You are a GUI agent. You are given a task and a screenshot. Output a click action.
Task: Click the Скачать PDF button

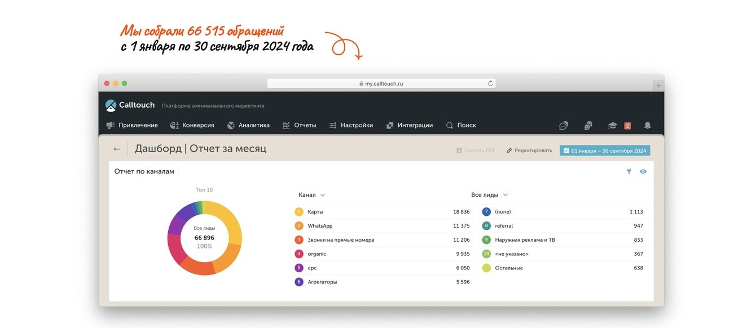coord(476,150)
